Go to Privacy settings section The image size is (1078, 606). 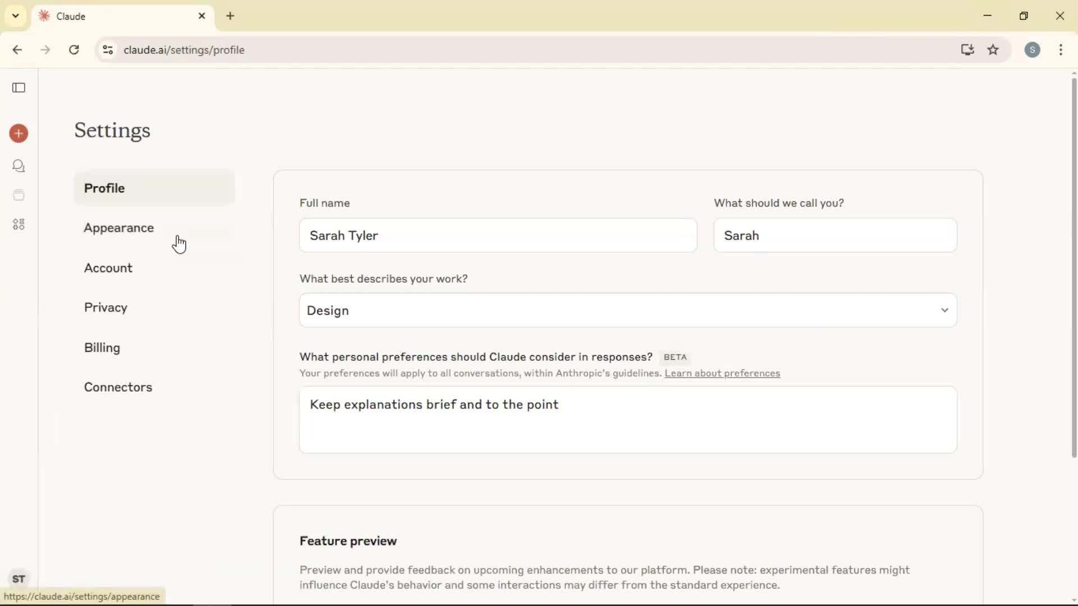(106, 307)
